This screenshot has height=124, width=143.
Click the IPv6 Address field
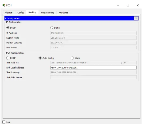coord(85,63)
